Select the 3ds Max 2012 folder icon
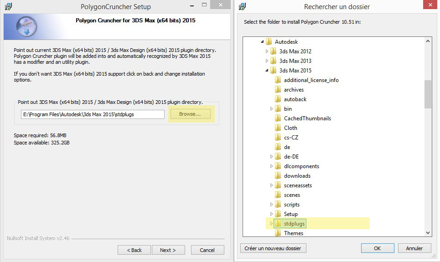 pos(273,51)
